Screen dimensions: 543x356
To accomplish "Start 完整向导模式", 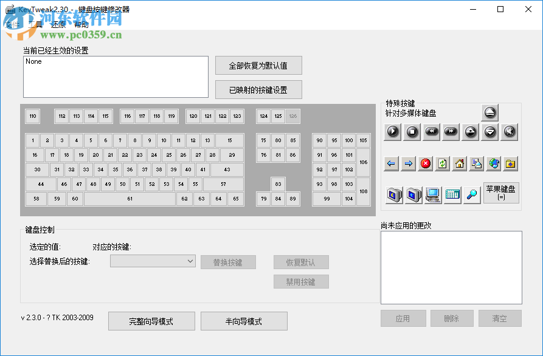I will [151, 321].
